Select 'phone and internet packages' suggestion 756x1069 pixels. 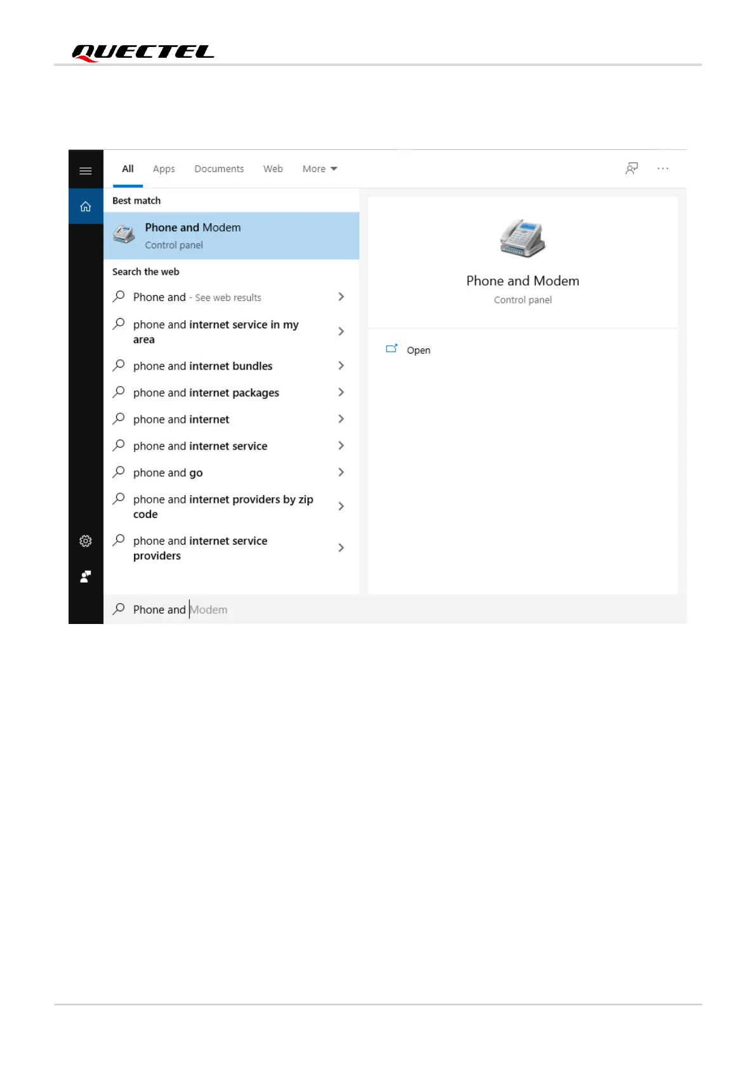231,393
